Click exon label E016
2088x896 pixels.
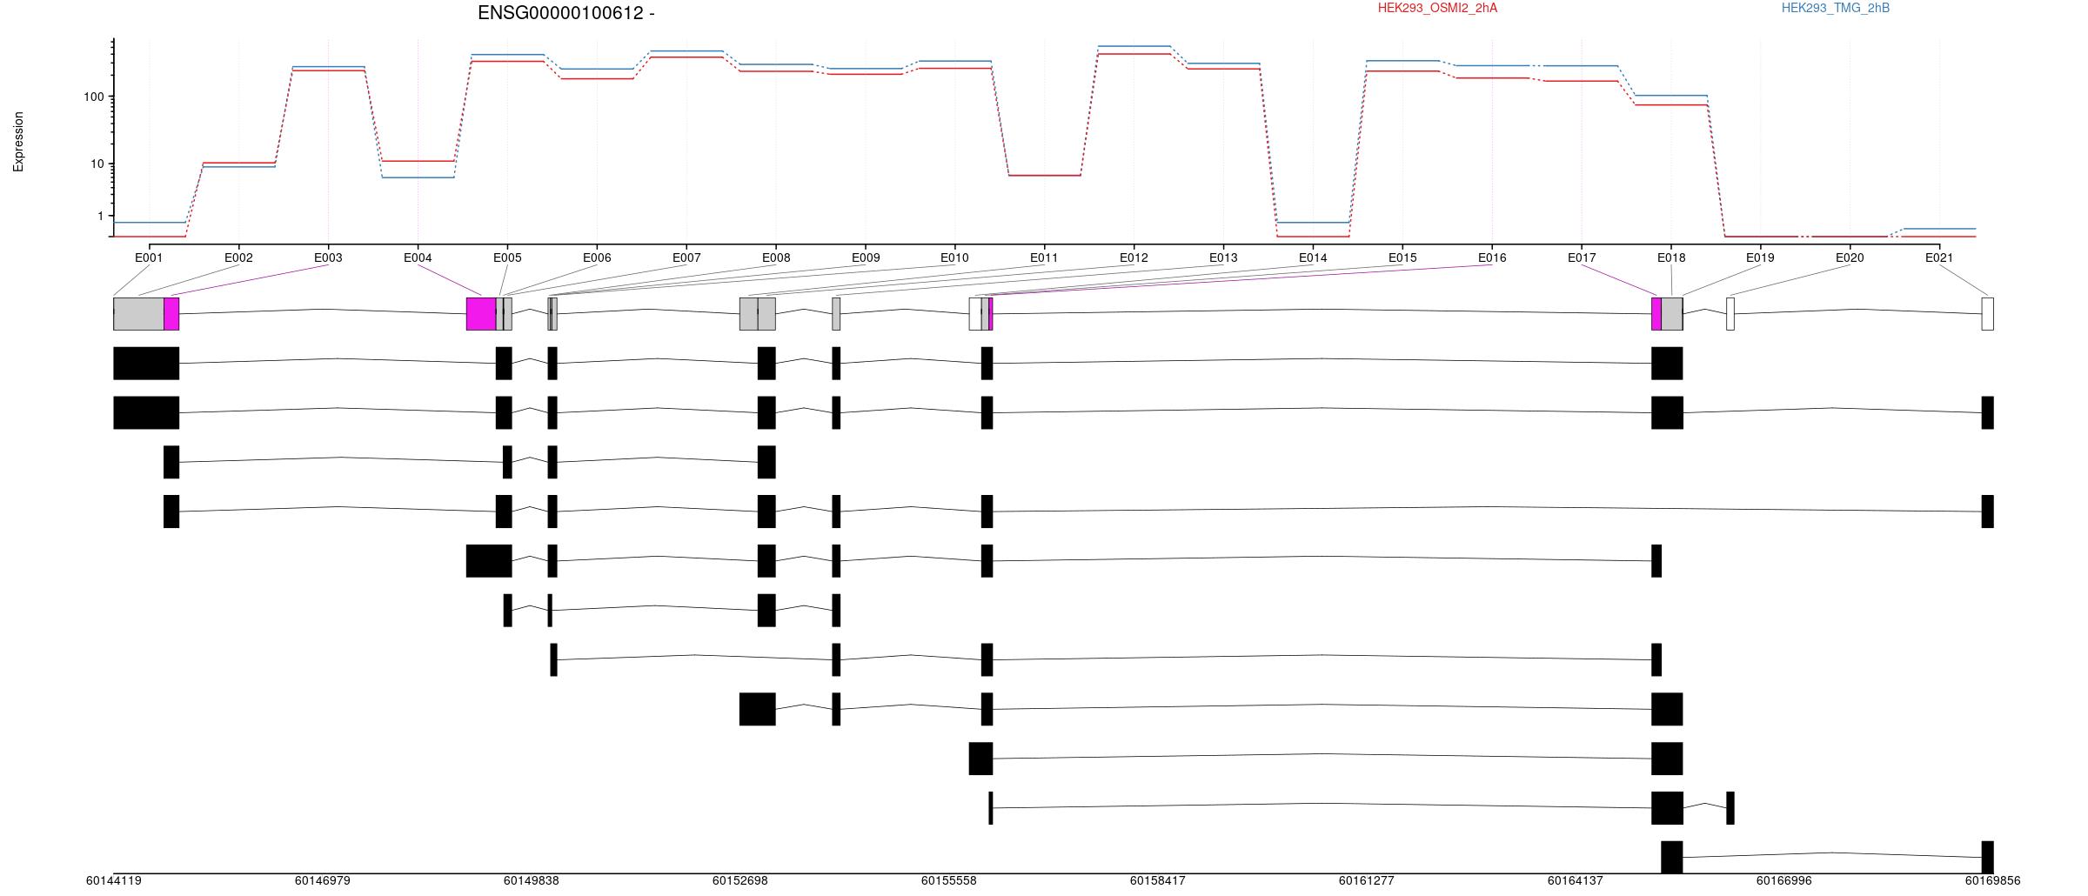point(1492,257)
